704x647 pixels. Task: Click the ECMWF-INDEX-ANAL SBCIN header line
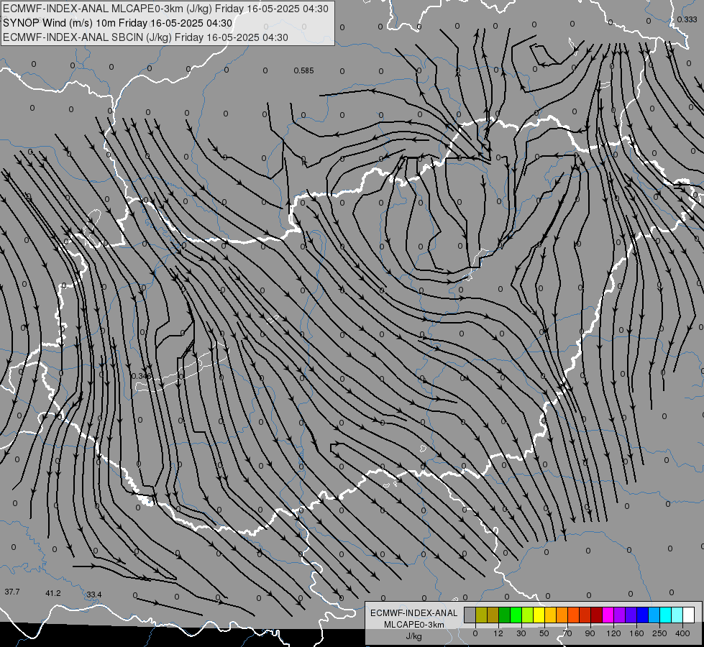click(145, 37)
